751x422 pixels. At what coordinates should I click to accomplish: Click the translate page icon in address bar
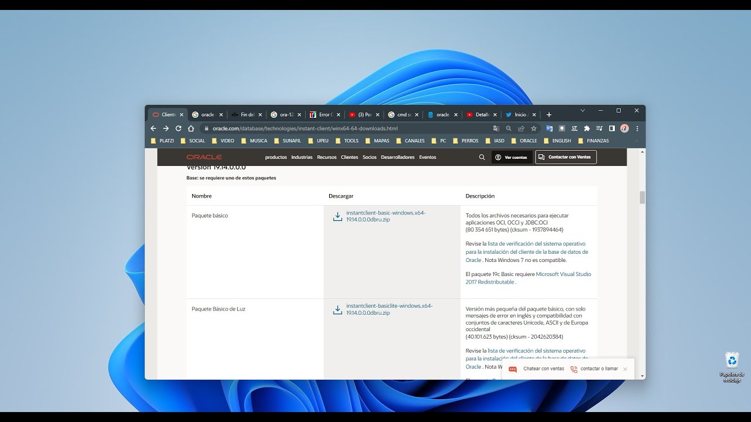pos(496,128)
